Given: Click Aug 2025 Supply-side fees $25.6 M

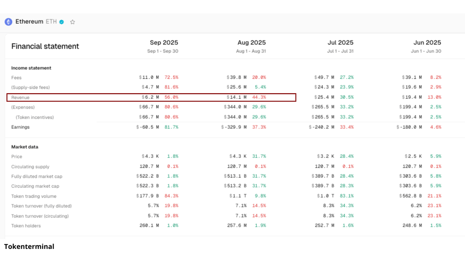Looking at the screenshot, I should 237,87.
